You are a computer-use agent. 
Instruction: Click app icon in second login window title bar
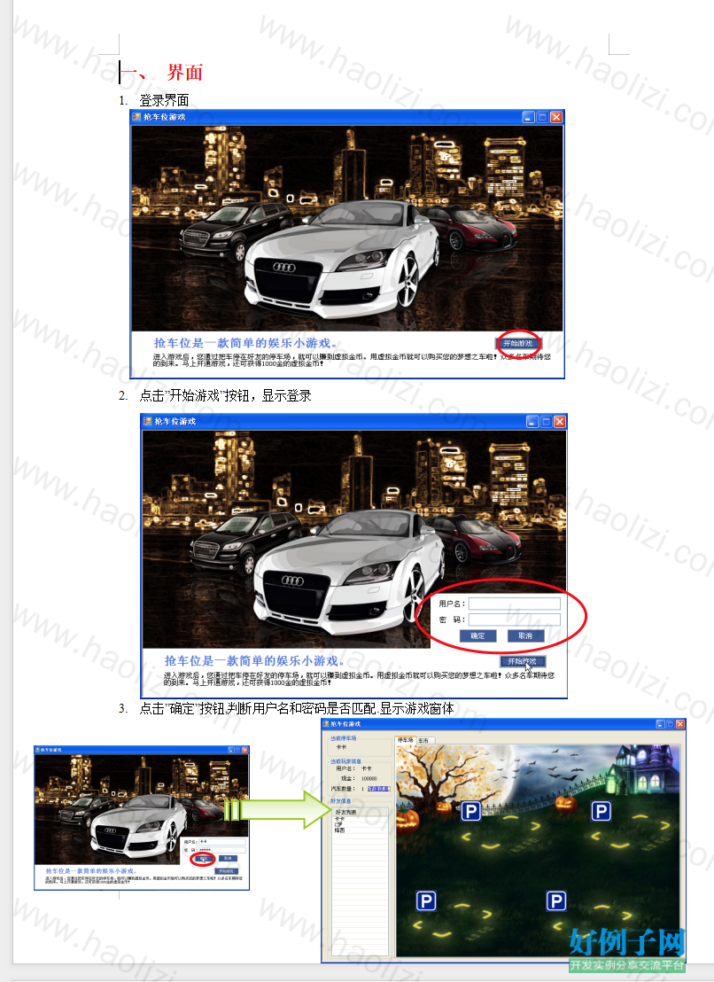(x=147, y=421)
